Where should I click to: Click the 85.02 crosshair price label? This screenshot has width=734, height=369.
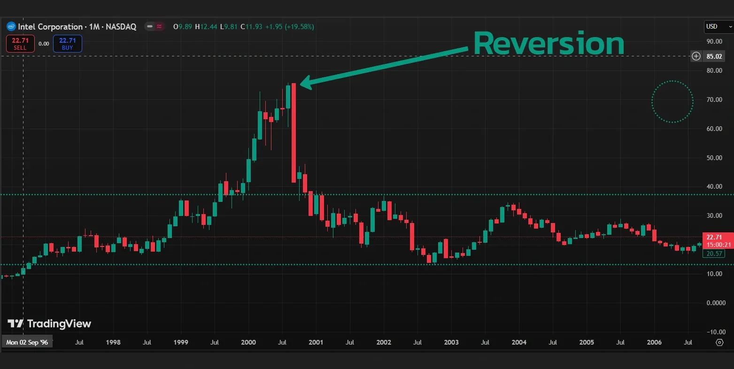[714, 56]
